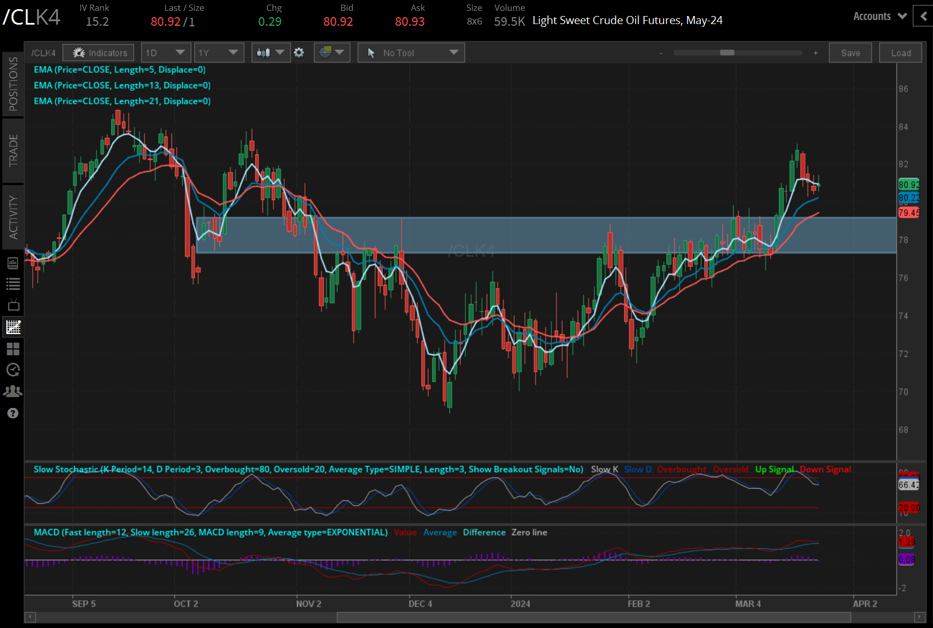
Task: Open the No Tool dropdown
Action: click(410, 52)
